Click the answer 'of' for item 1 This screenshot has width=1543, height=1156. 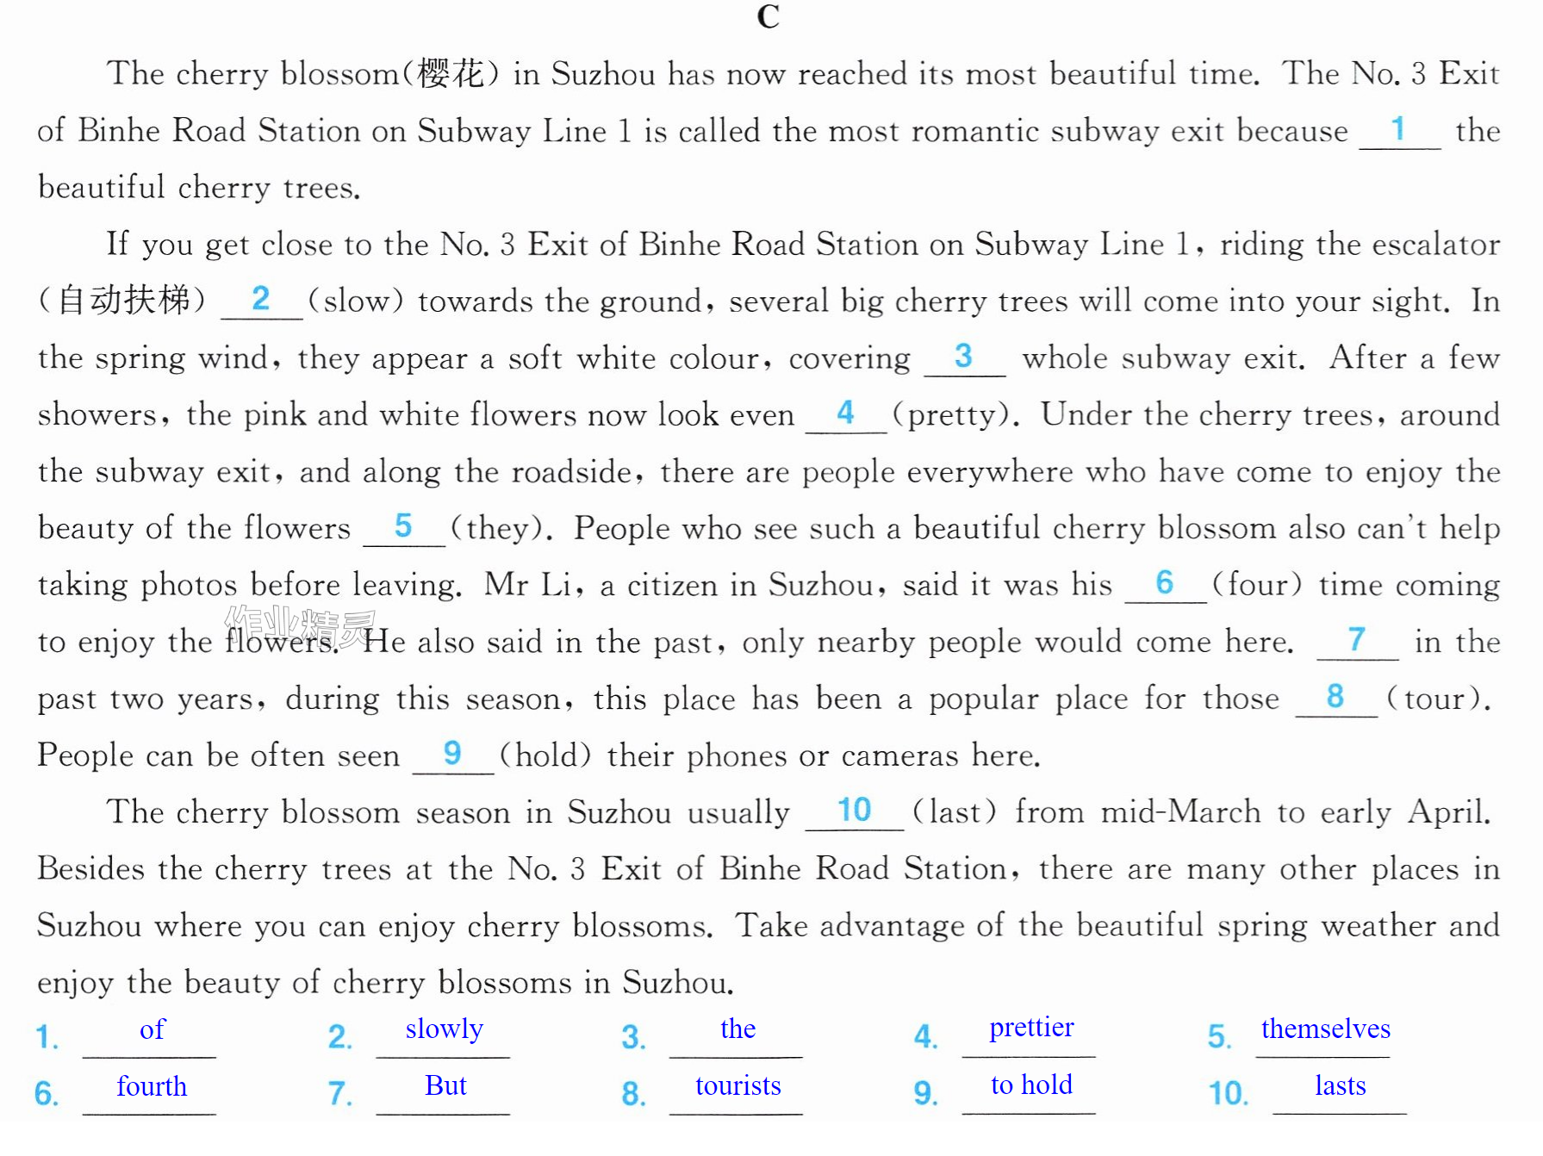click(x=152, y=1029)
